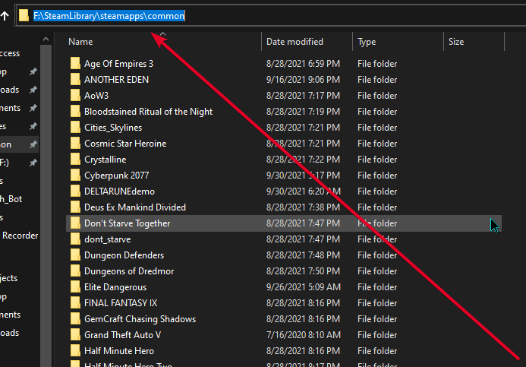Screen dimensions: 526x367
Task: Click the Up one level arrow icon
Action: coord(5,15)
